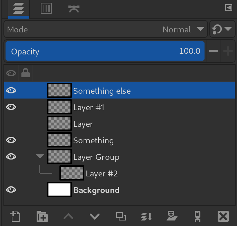Image resolution: width=237 pixels, height=226 pixels.
Task: Select the Something layer
Action: [120, 140]
